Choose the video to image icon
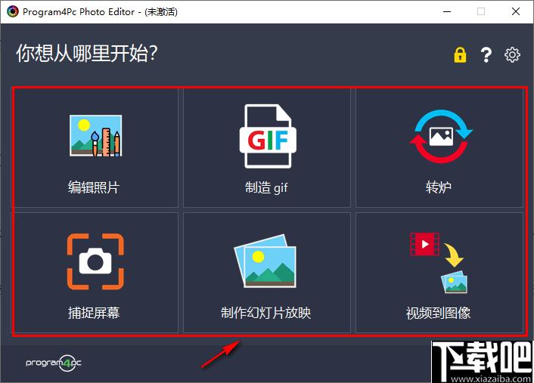534x383 pixels. click(x=439, y=263)
